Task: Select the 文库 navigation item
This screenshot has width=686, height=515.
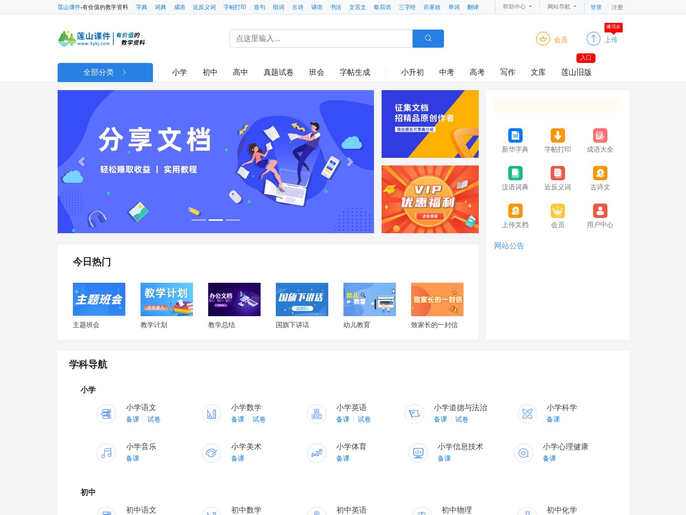Action: pyautogui.click(x=538, y=72)
